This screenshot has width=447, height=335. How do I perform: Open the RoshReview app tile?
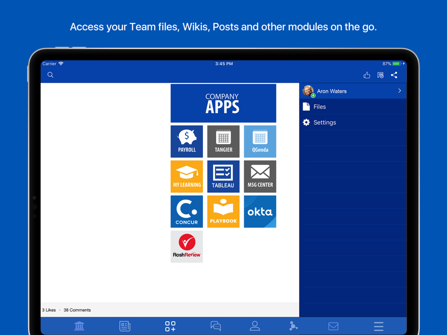tap(187, 247)
